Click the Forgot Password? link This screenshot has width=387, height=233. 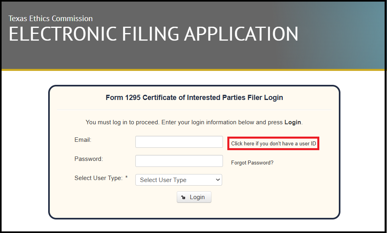pyautogui.click(x=252, y=163)
